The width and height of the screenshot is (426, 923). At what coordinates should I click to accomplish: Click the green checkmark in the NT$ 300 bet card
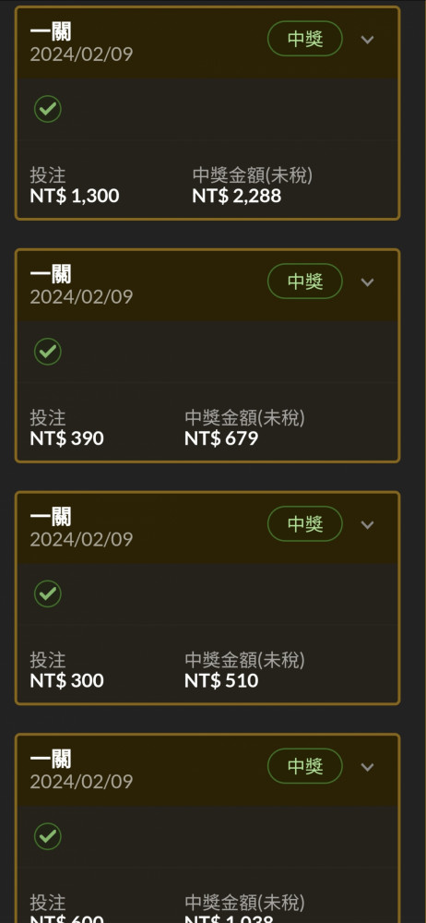click(x=48, y=593)
